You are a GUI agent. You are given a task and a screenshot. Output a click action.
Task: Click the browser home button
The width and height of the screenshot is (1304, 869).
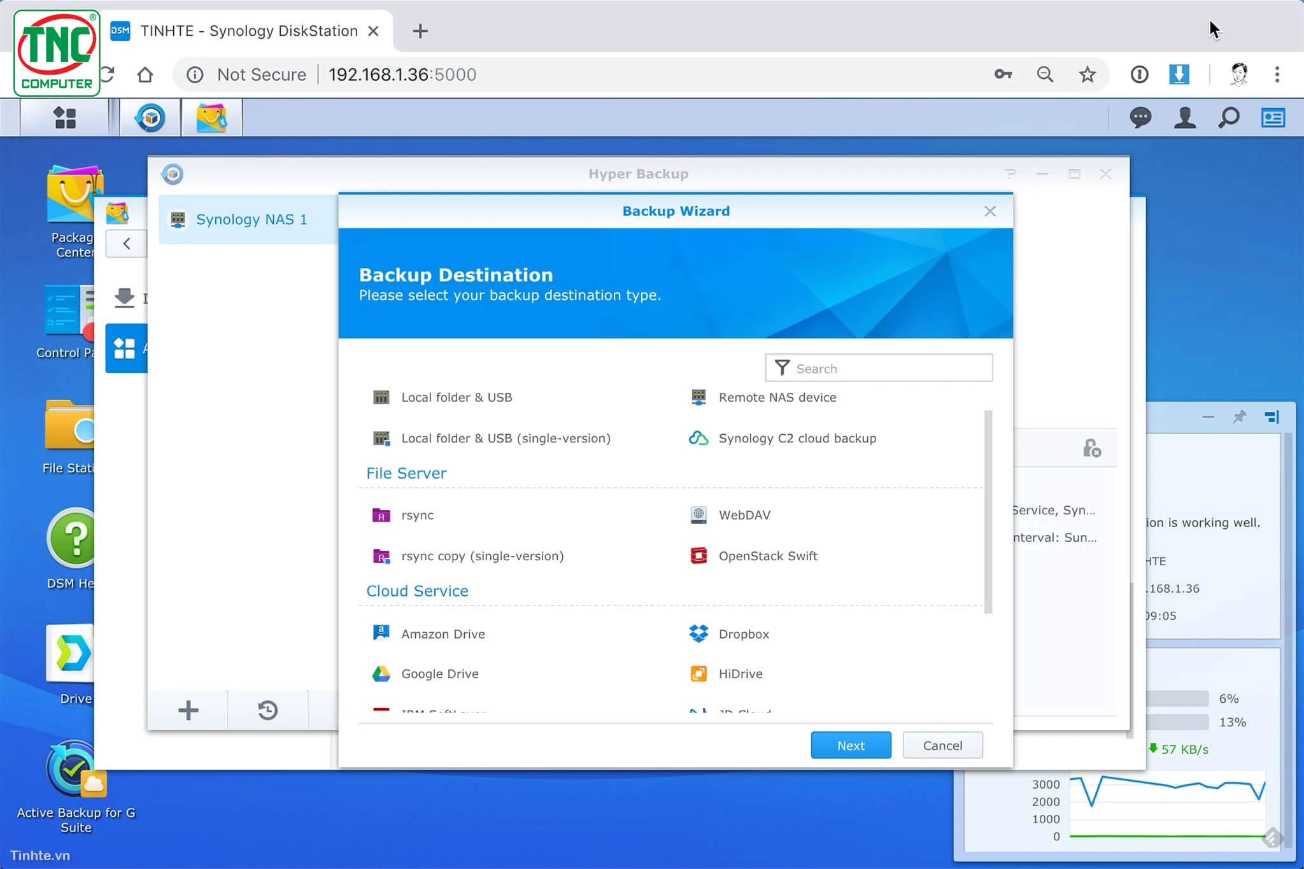click(145, 74)
